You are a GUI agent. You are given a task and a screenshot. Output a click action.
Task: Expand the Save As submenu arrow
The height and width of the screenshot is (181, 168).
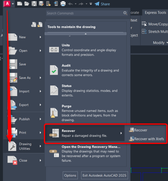point(40,78)
